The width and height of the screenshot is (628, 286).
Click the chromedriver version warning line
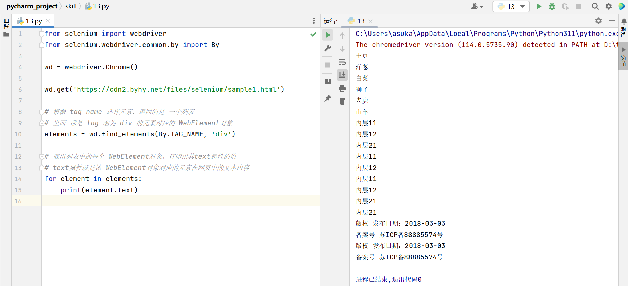pyautogui.click(x=487, y=45)
